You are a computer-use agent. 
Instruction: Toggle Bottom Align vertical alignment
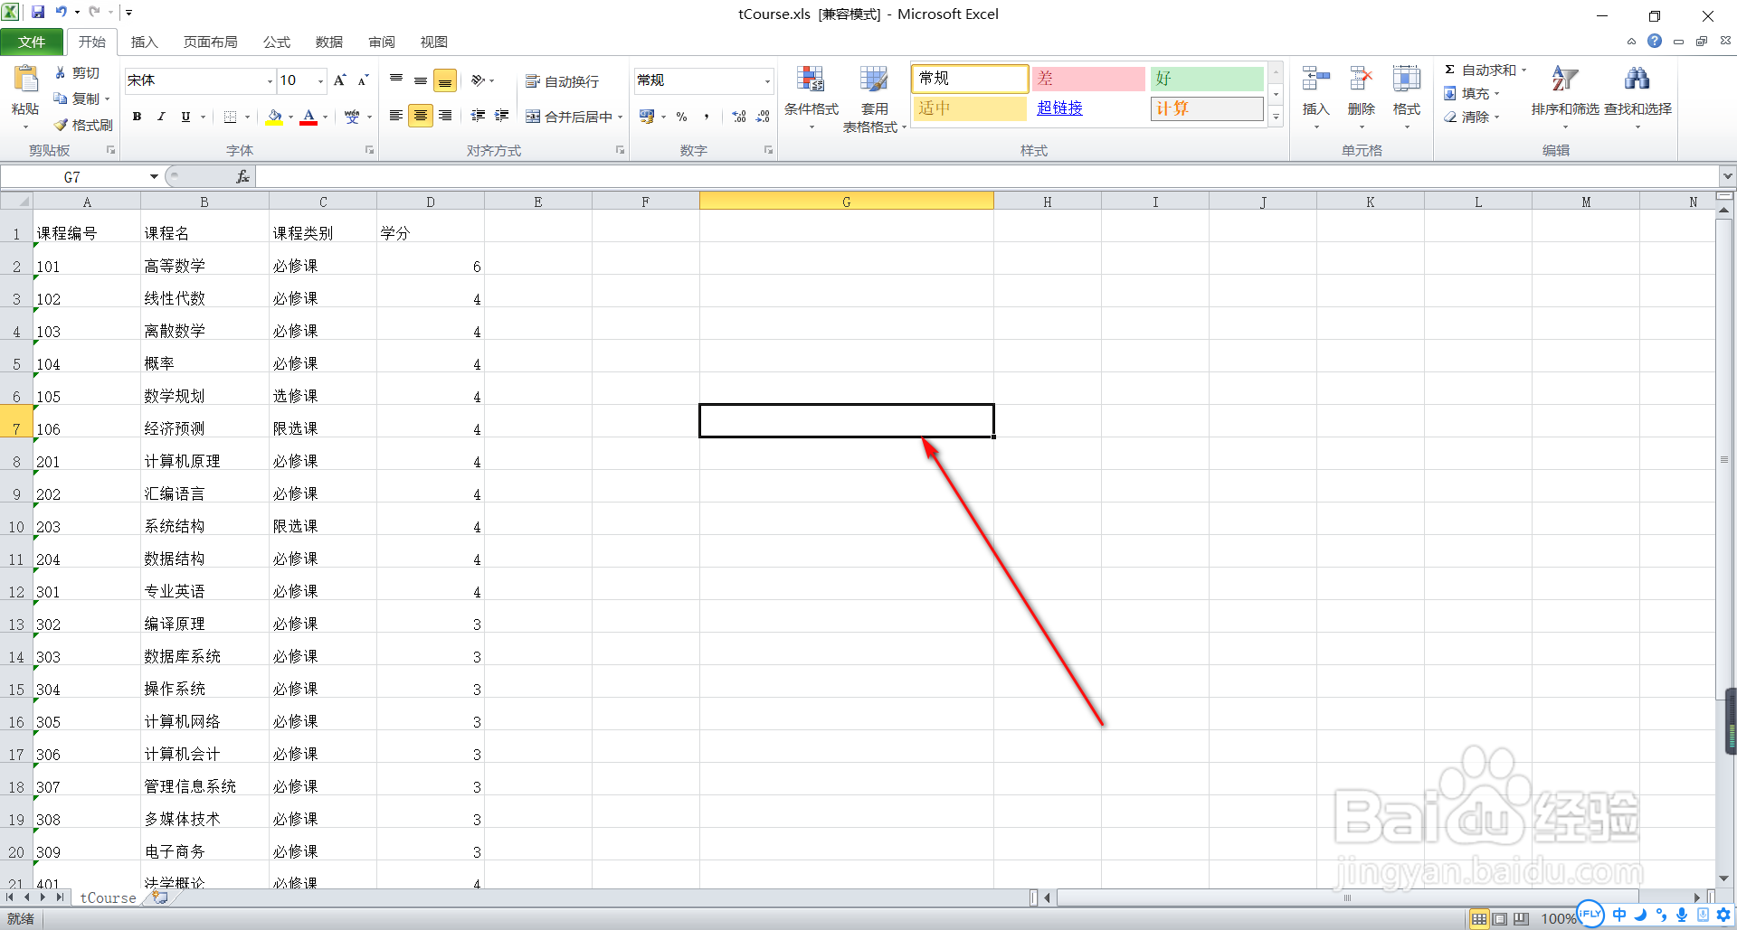(445, 80)
